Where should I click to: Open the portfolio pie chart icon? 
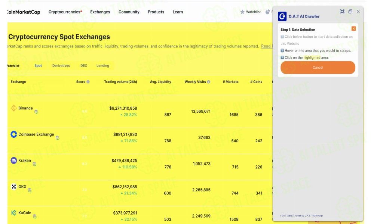click(x=268, y=12)
